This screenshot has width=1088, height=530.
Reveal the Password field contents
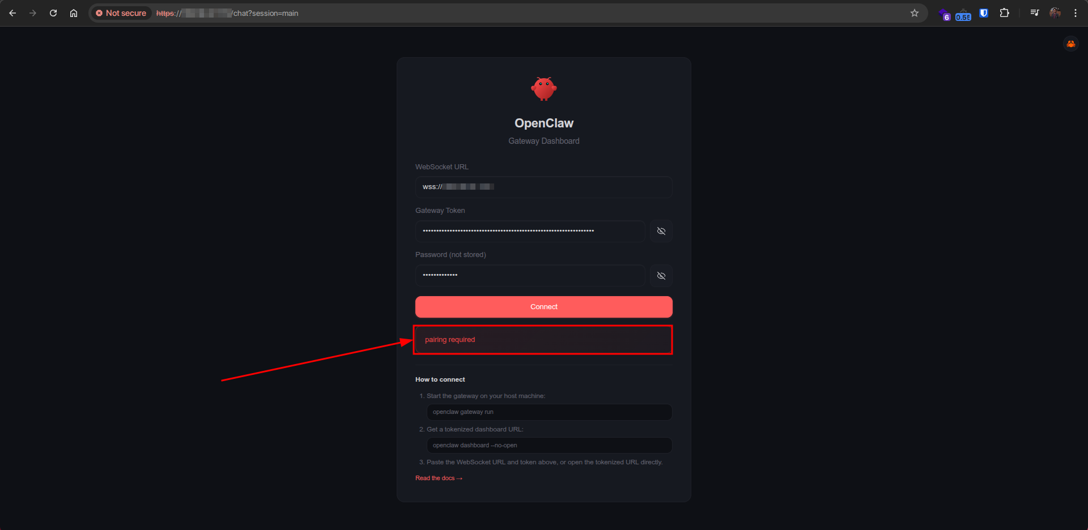click(661, 276)
